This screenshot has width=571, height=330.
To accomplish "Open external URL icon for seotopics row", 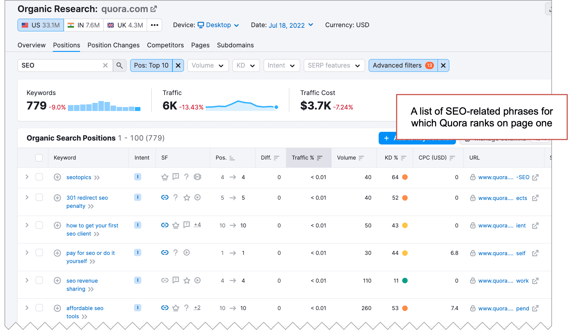I will point(535,177).
